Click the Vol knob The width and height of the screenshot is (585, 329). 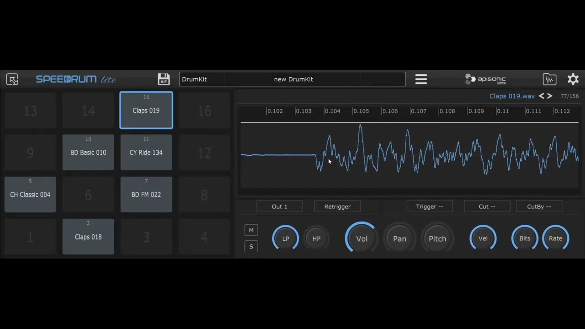(x=362, y=238)
